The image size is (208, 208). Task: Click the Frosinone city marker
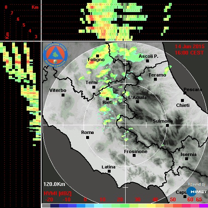134,156
